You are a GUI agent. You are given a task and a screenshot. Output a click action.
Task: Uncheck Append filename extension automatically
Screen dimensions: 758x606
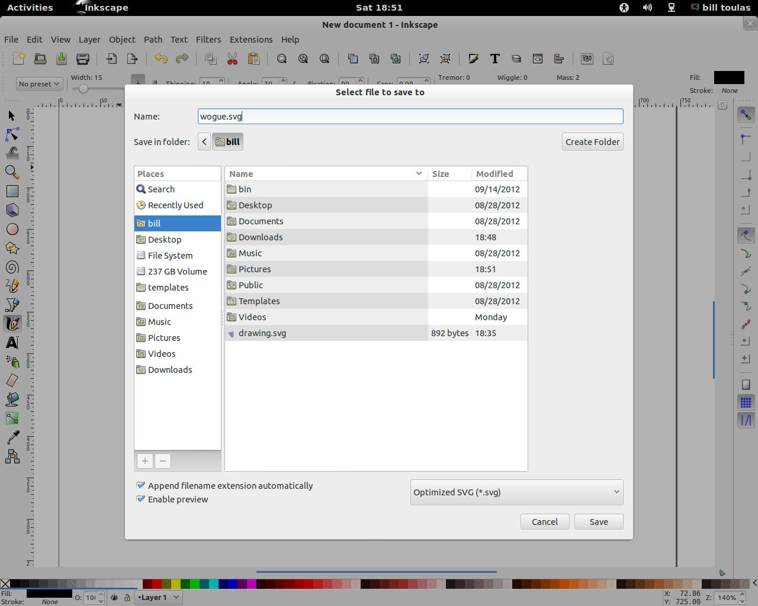[x=140, y=485]
